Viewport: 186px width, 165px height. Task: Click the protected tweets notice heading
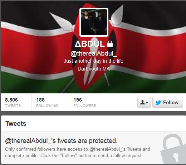click(61, 141)
